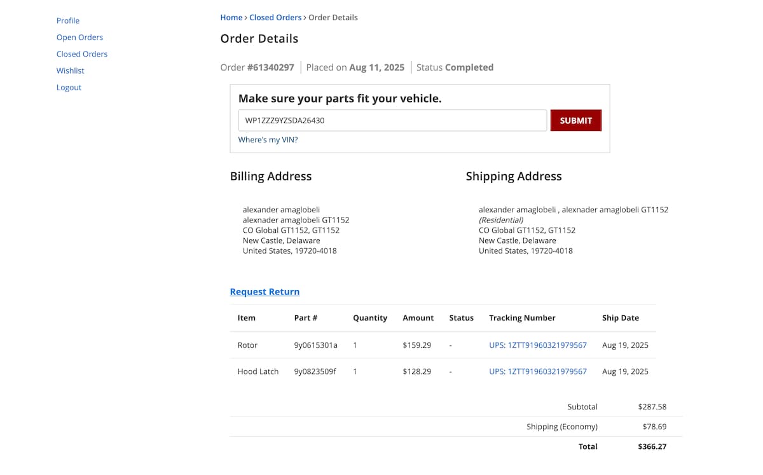Open UPS tracking link for Rotor

click(538, 345)
